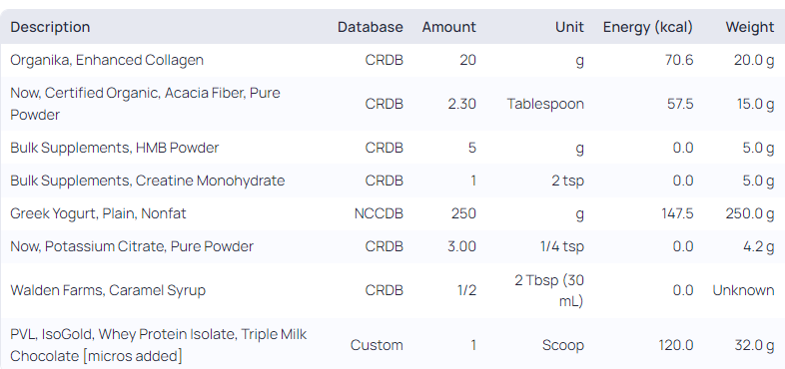Click the Unknown weight for Caramel Syrup
Screen dimensions: 785x369
coord(743,290)
